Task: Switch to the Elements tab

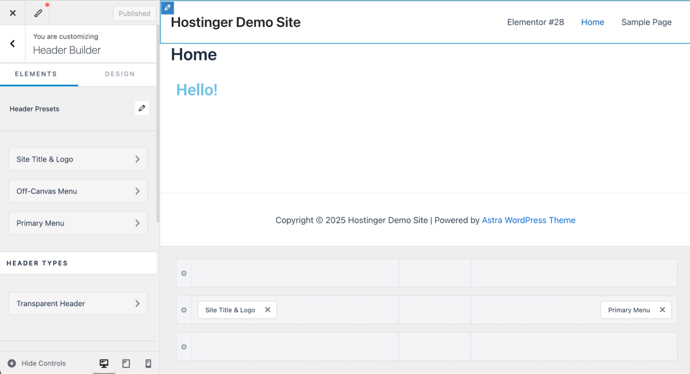Action: (35, 74)
